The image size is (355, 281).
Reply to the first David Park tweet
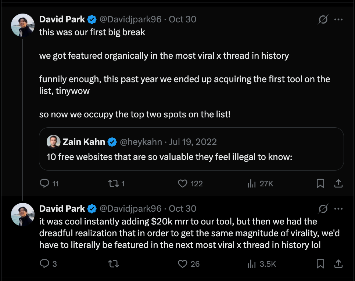click(x=44, y=183)
